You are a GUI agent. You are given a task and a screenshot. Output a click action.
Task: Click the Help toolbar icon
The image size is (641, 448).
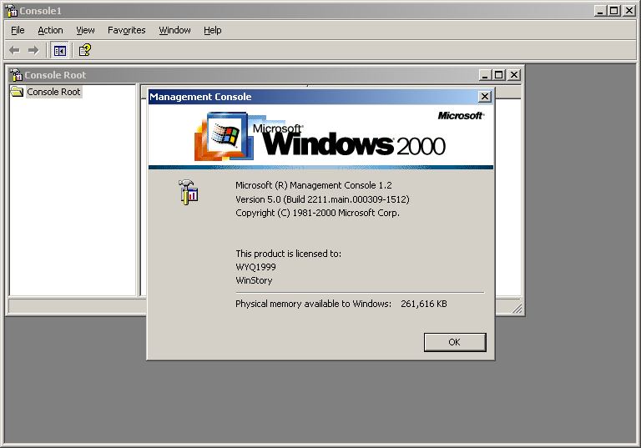coord(84,50)
